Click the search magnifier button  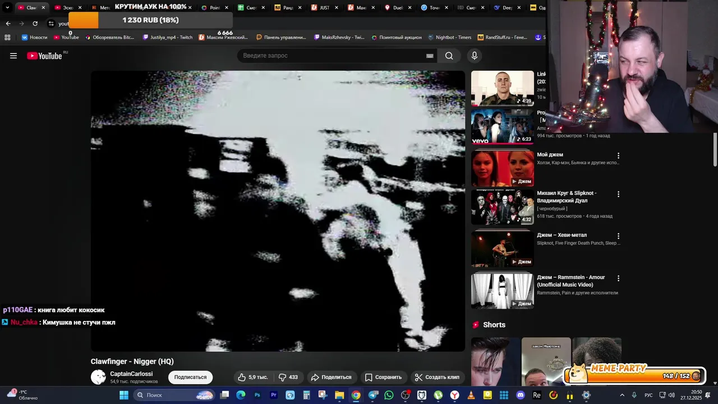[449, 56]
